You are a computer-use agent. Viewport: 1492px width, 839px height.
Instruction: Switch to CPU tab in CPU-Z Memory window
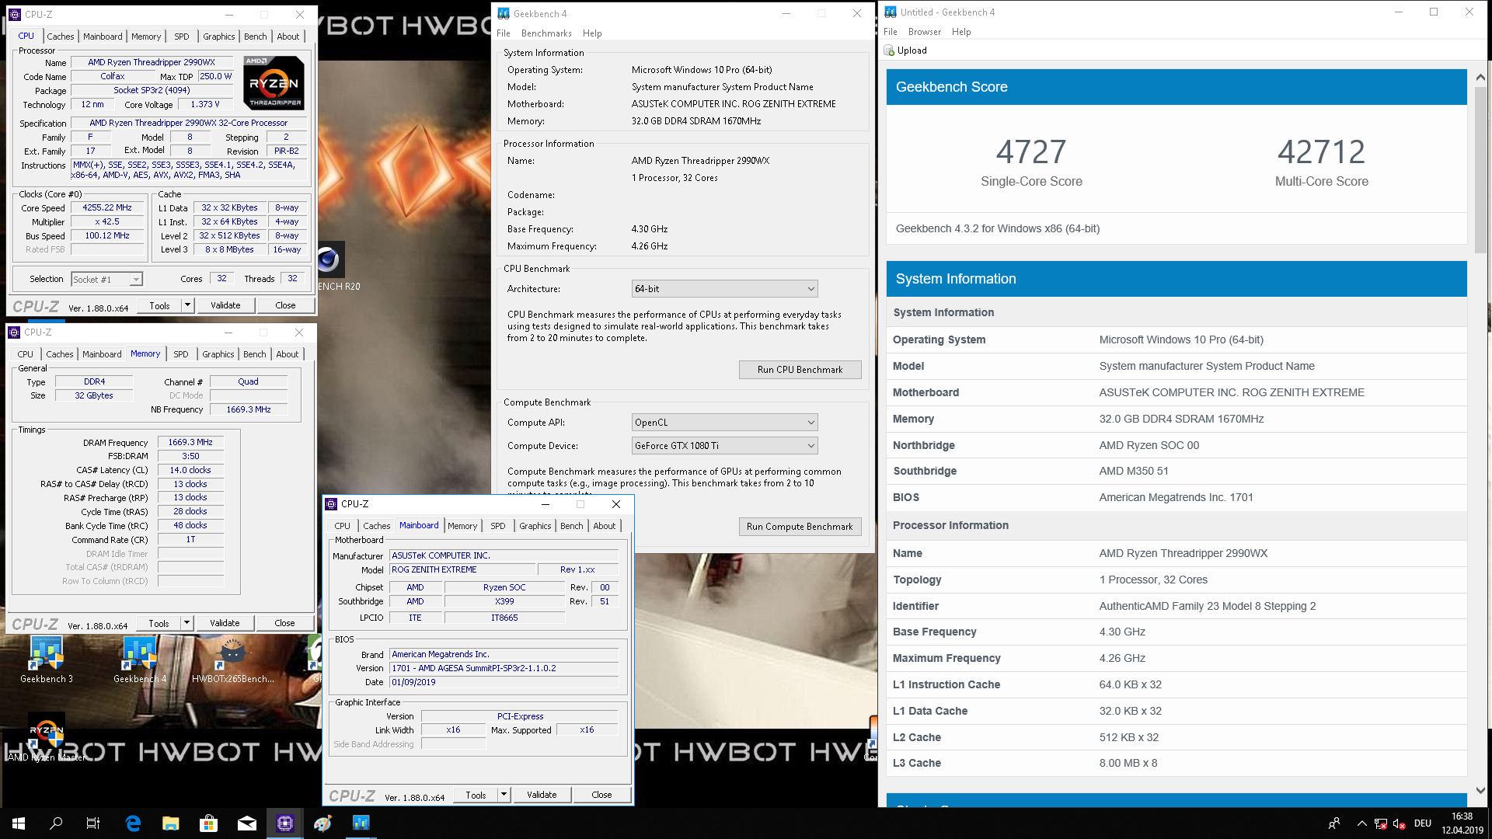[x=26, y=354]
